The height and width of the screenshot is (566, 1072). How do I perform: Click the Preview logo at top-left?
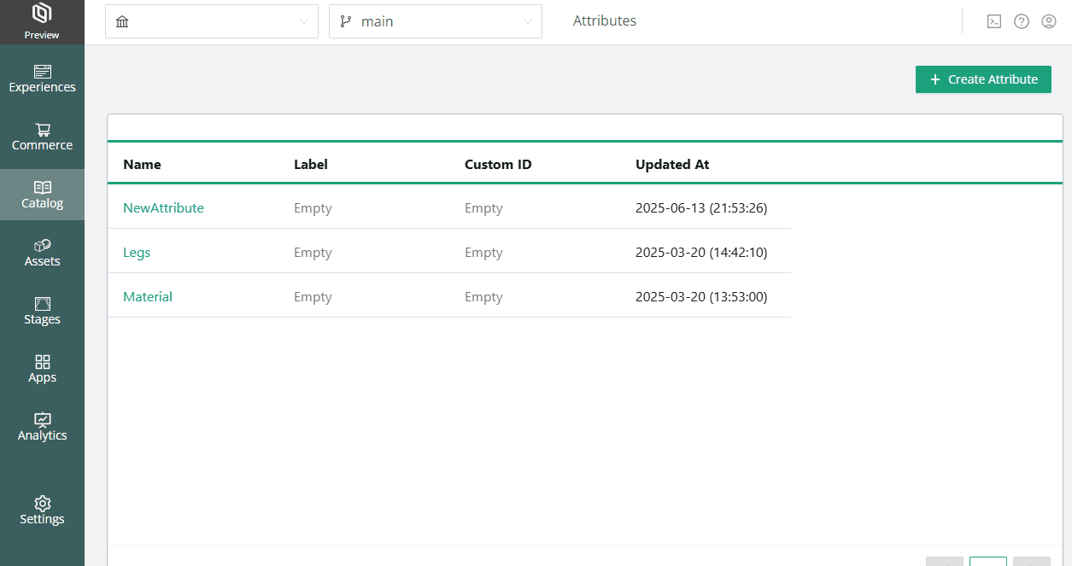pos(42,21)
